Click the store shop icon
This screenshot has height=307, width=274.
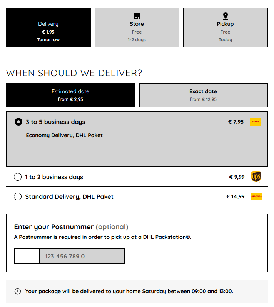tap(137, 16)
